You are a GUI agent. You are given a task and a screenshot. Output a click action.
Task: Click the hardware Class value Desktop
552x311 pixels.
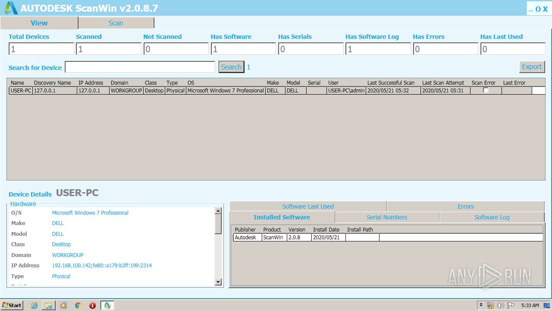pos(61,244)
